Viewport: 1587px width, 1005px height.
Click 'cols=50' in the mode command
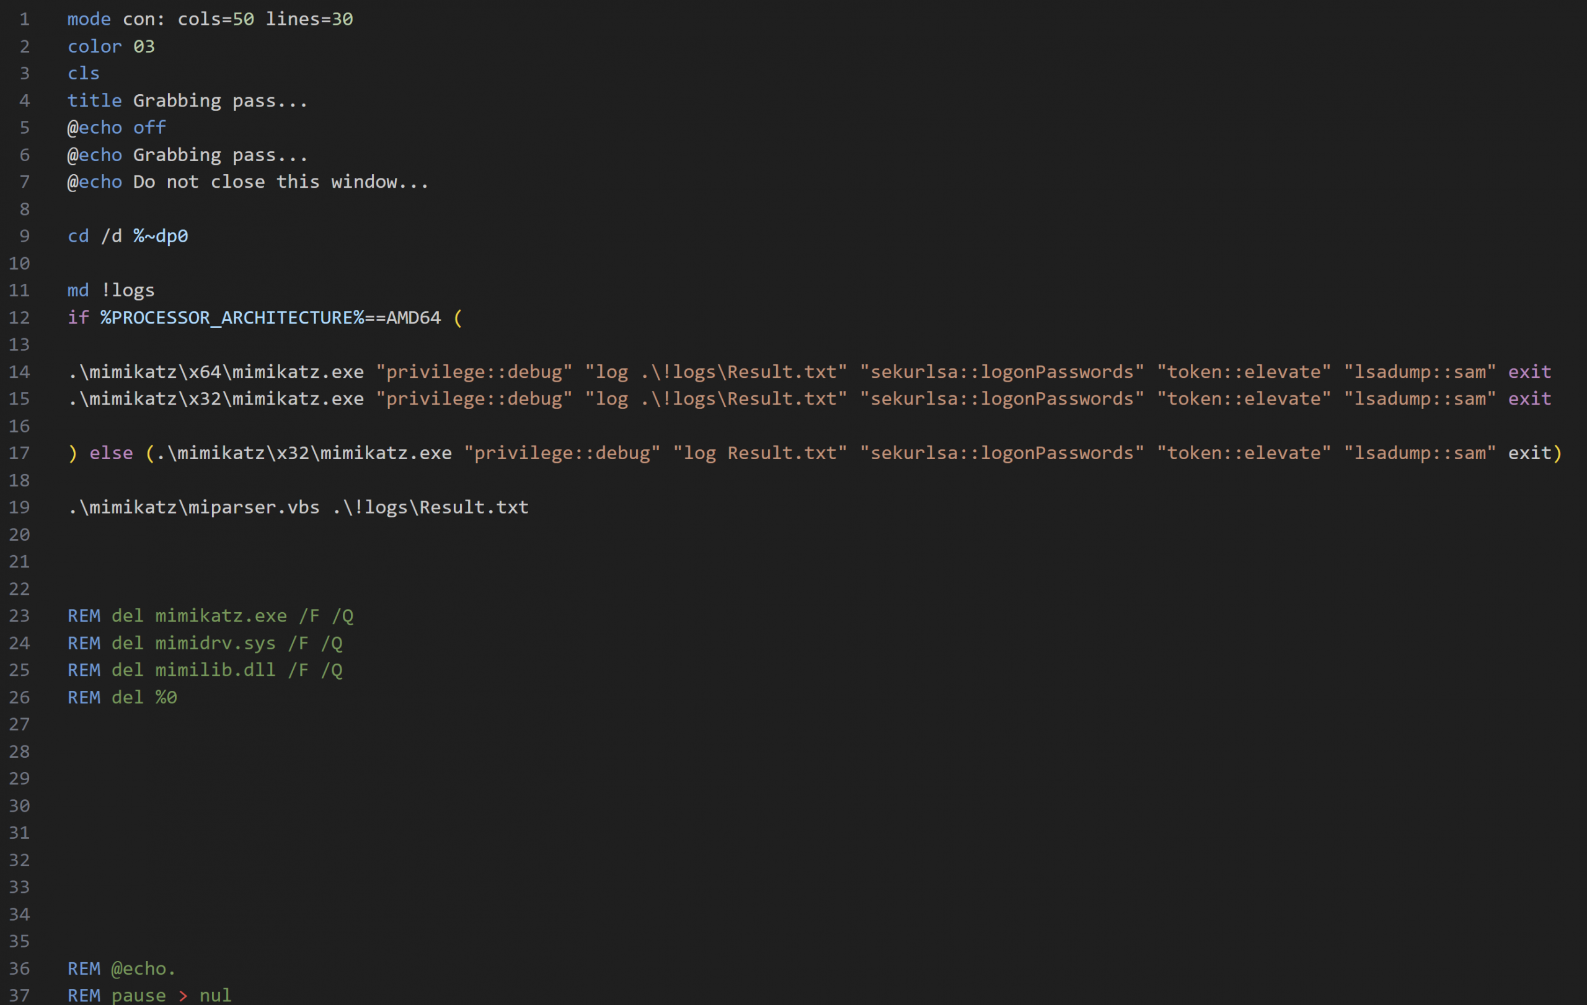216,19
